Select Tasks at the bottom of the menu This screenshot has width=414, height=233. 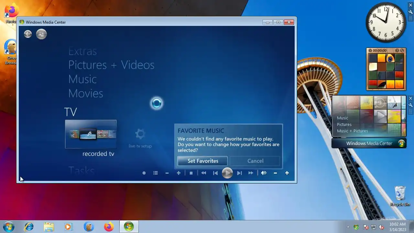coord(81,171)
